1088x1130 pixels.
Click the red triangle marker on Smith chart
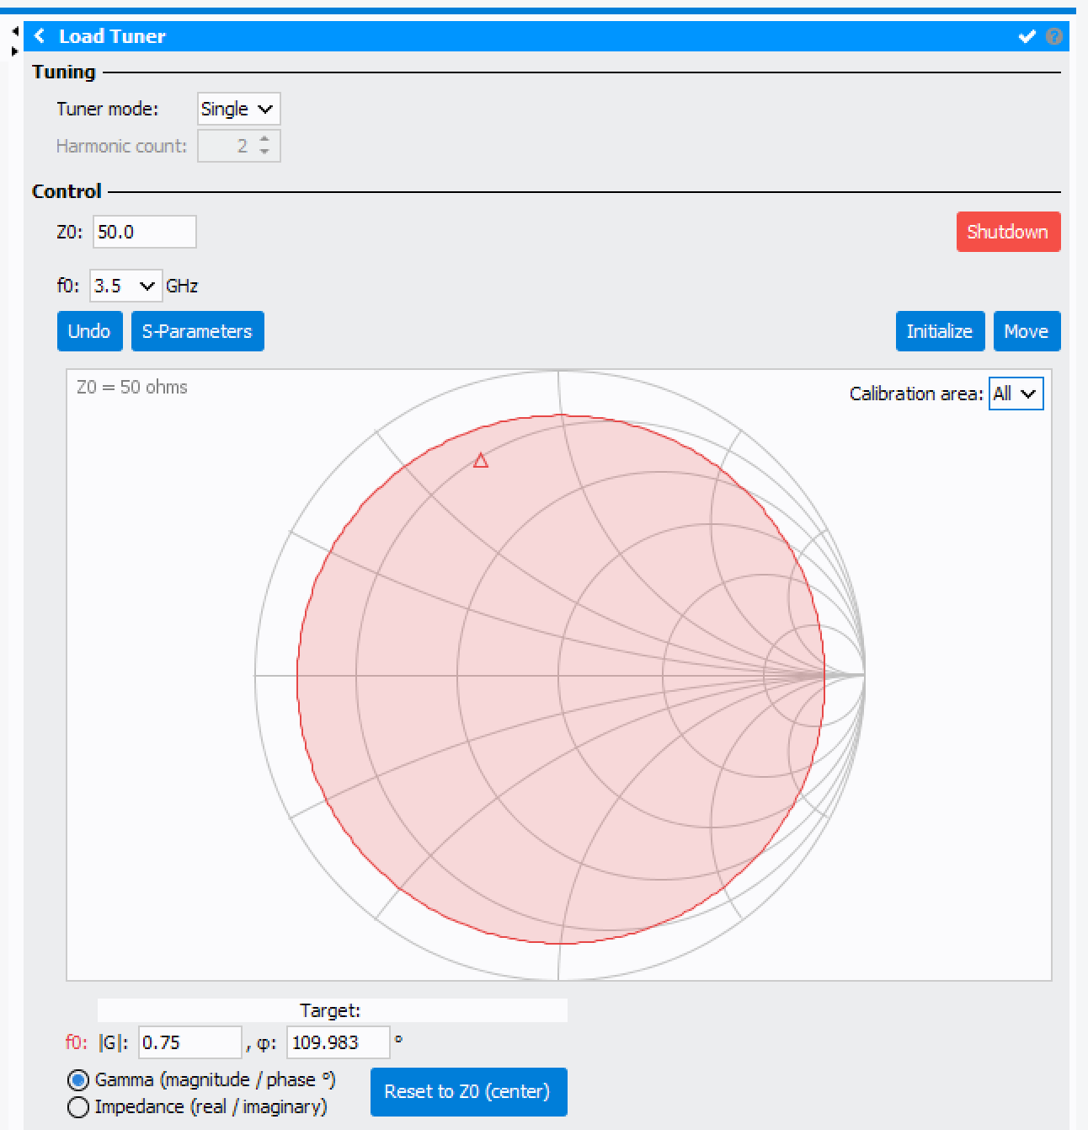click(x=481, y=460)
